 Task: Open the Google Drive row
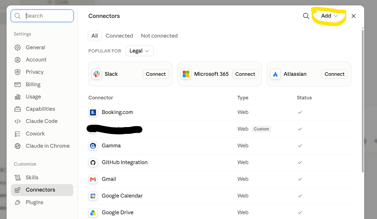218,212
